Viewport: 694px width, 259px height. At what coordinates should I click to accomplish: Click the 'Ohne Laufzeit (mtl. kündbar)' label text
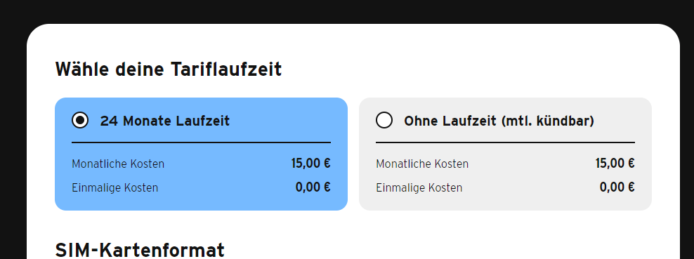pyautogui.click(x=499, y=121)
